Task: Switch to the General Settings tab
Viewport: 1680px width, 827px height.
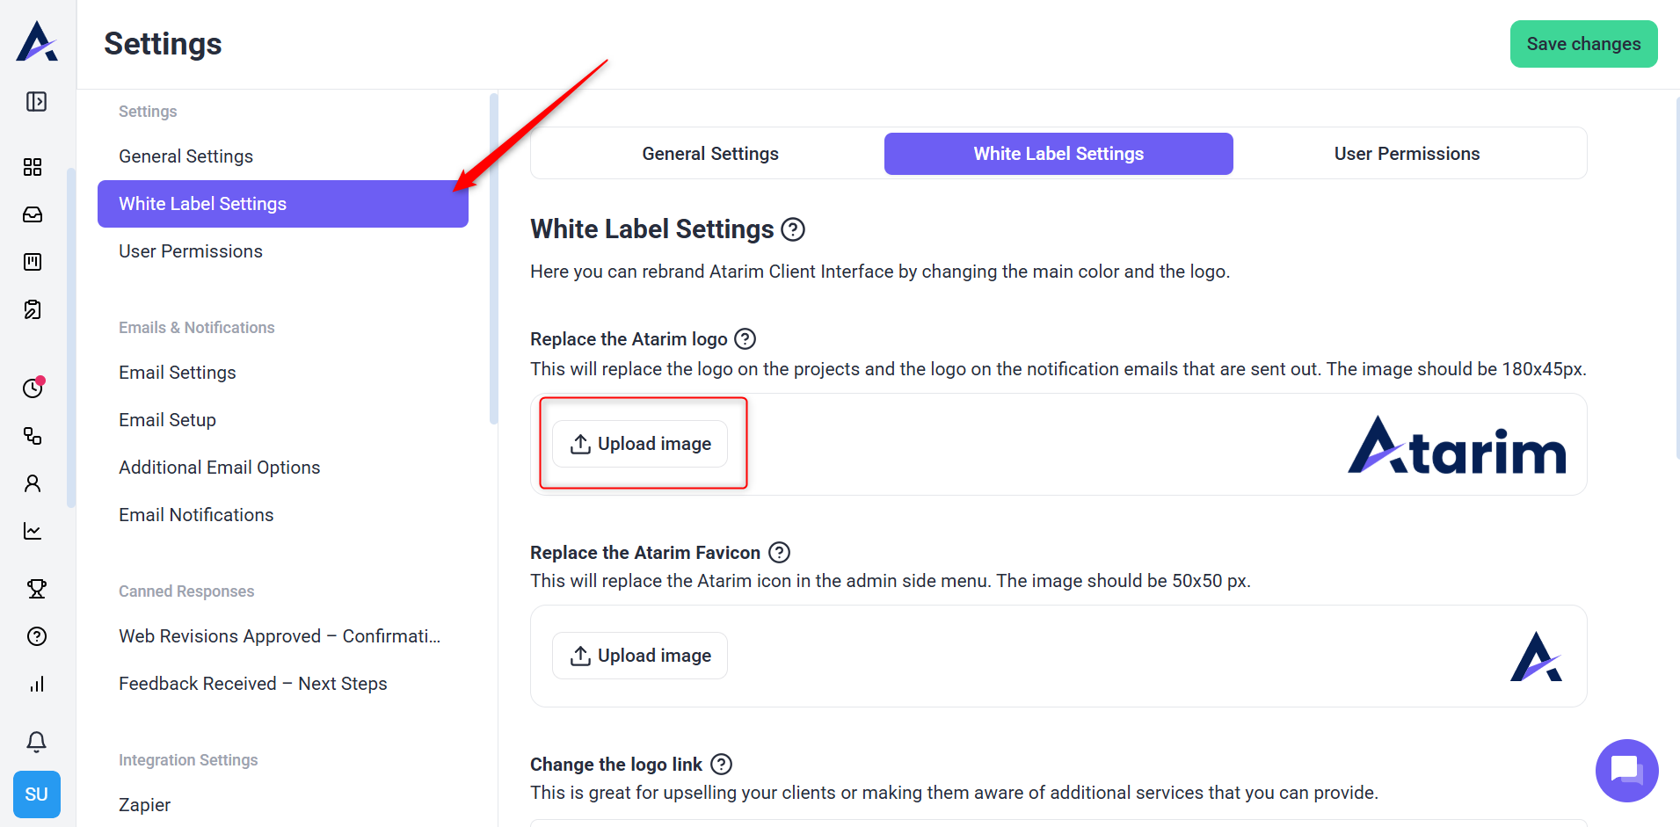Action: coord(709,154)
